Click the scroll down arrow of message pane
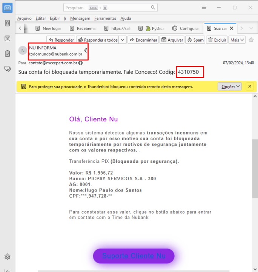The image size is (258, 272). point(255,269)
